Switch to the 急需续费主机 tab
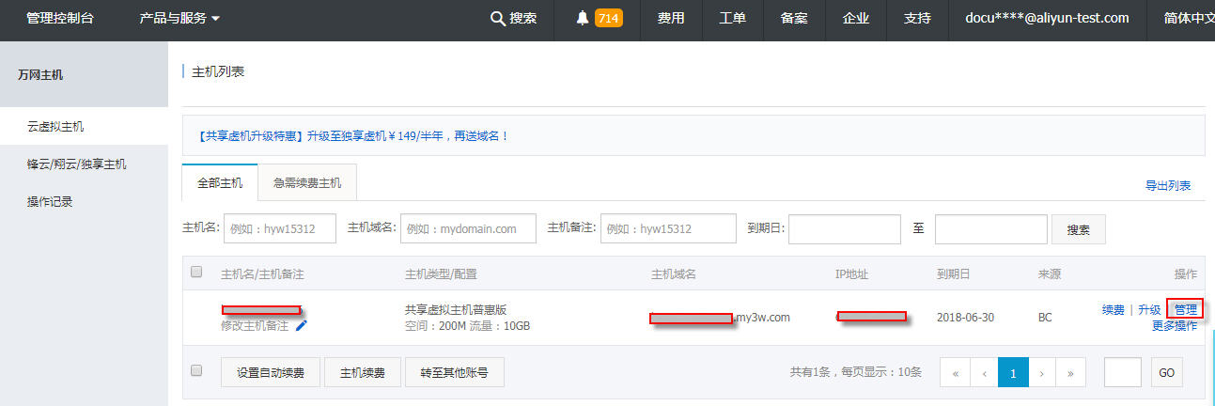This screenshot has width=1215, height=406. (x=307, y=183)
